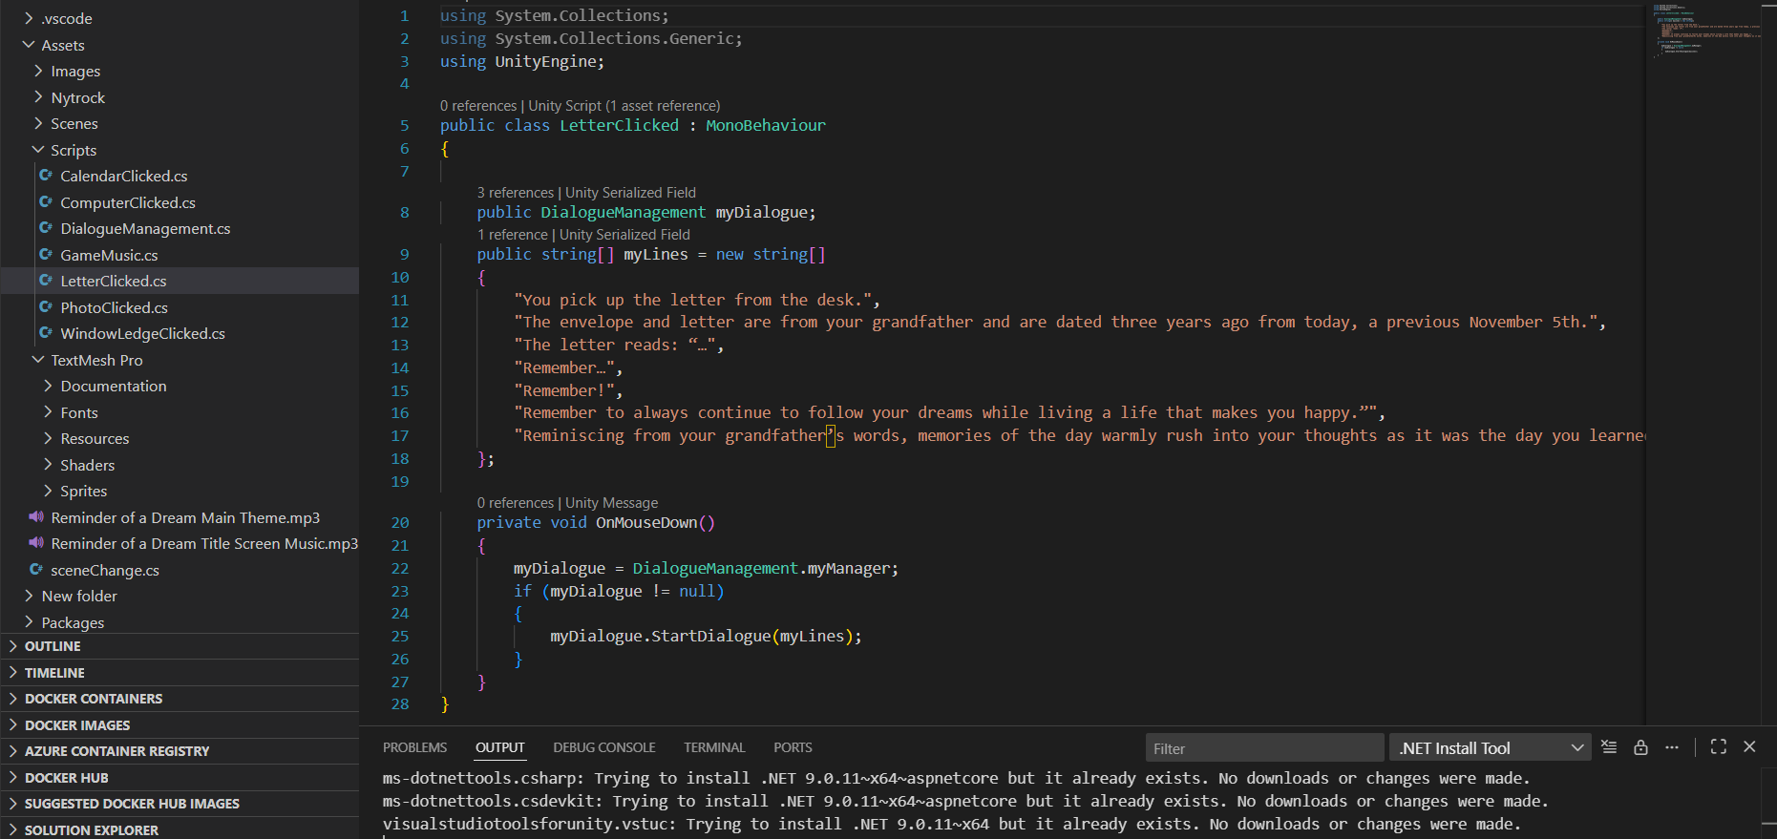
Task: Select the OUTPUT tab
Action: tap(500, 747)
